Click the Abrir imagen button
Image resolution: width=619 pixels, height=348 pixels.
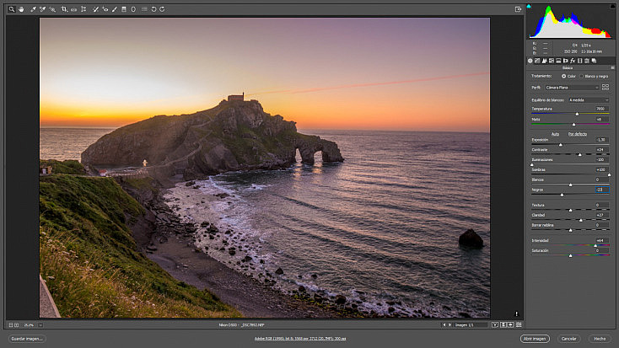coord(535,339)
